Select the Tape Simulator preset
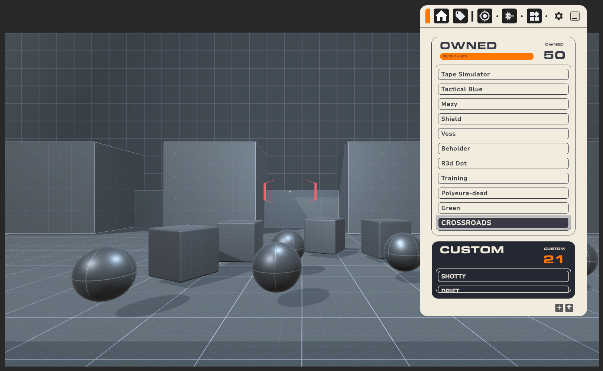 (x=503, y=74)
